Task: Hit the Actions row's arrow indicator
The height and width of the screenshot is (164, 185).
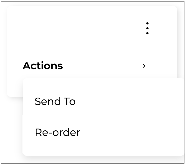Action: tap(144, 66)
